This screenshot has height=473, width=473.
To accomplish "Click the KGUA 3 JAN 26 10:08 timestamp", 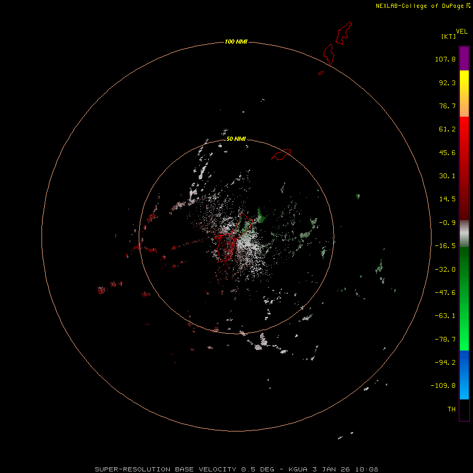I will pos(333,469).
